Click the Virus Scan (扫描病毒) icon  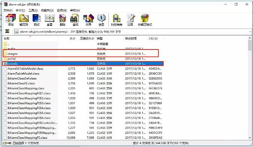(116, 20)
